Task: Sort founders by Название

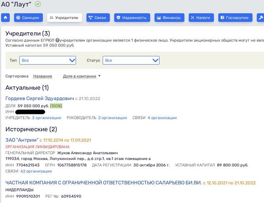Action: [42, 76]
